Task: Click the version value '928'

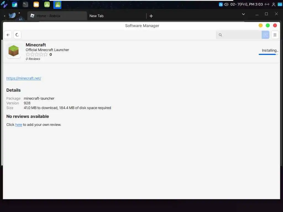Action: tap(27, 103)
